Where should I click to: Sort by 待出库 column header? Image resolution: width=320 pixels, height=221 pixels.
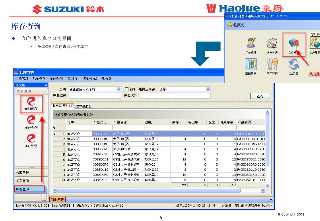point(197,122)
